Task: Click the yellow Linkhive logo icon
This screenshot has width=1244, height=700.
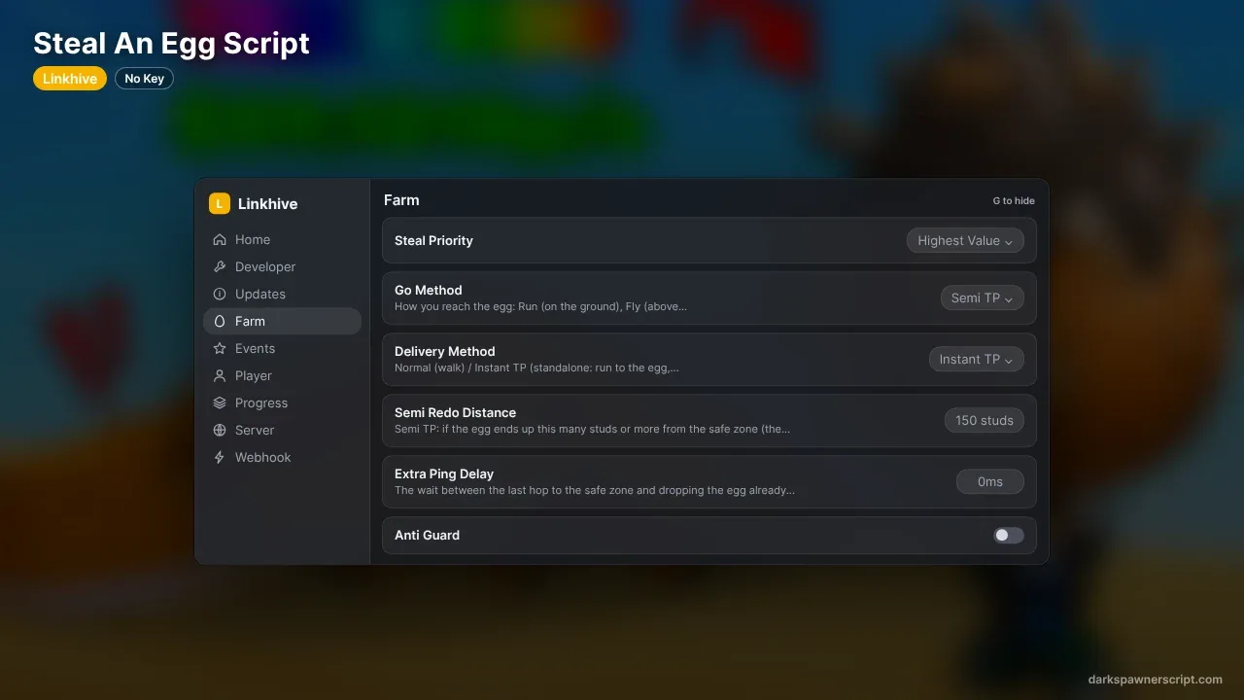Action: pyautogui.click(x=220, y=203)
